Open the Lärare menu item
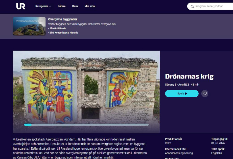 coord(62,6)
